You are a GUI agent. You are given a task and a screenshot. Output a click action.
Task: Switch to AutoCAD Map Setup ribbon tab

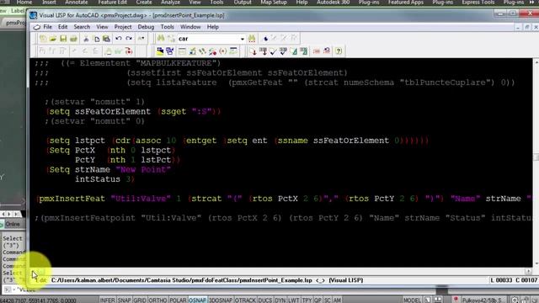(274, 3)
